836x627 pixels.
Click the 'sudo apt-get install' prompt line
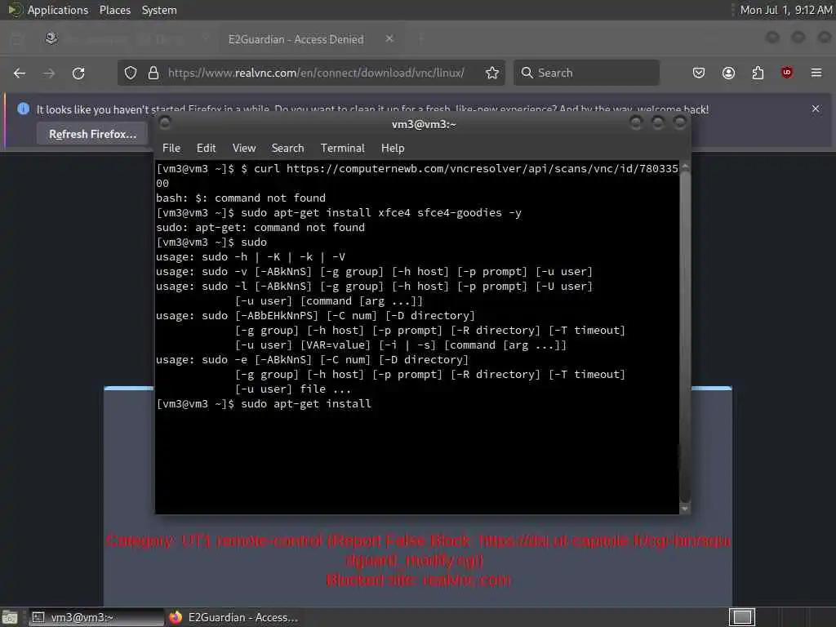[264, 403]
